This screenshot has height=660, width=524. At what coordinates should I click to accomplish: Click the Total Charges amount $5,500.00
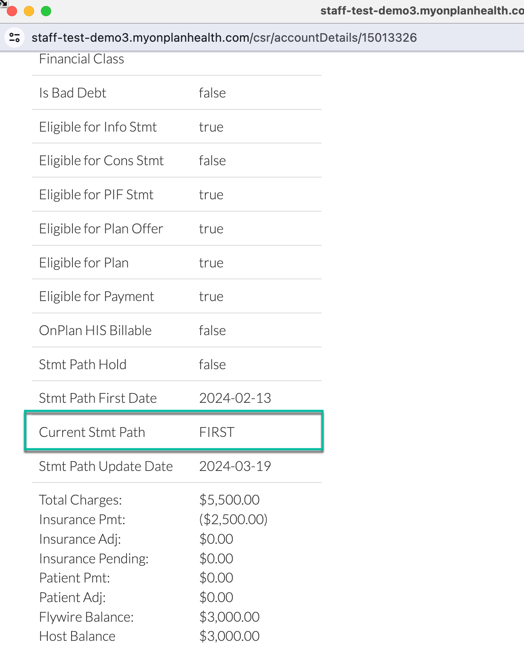tap(230, 499)
